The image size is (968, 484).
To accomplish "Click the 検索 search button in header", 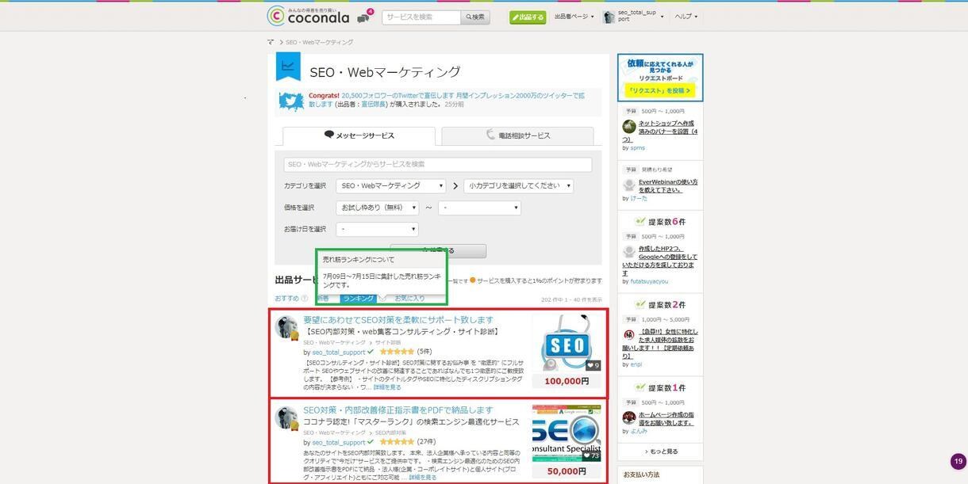I will coord(475,17).
